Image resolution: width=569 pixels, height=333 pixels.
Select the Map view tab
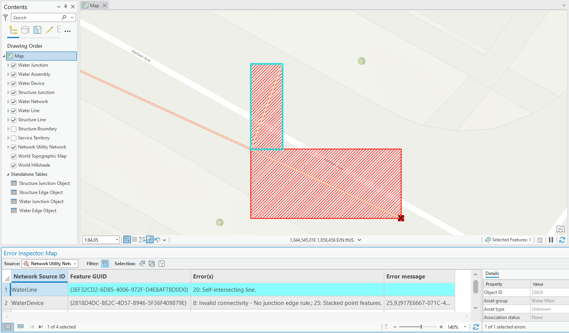[95, 5]
